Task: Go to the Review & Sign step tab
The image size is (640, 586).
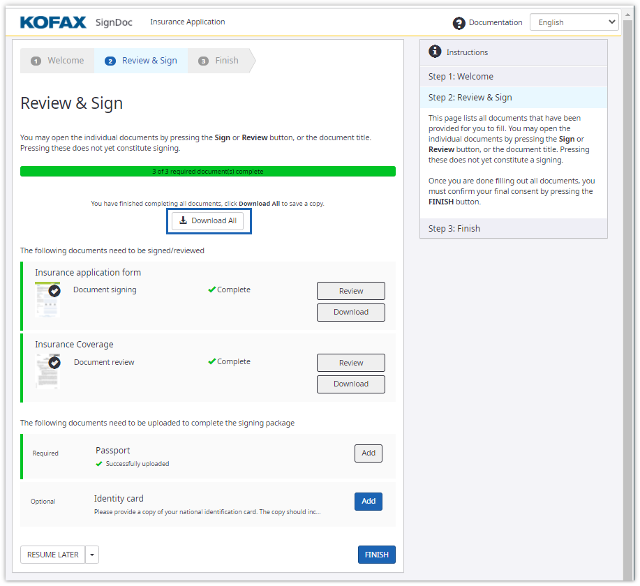Action: pyautogui.click(x=142, y=61)
